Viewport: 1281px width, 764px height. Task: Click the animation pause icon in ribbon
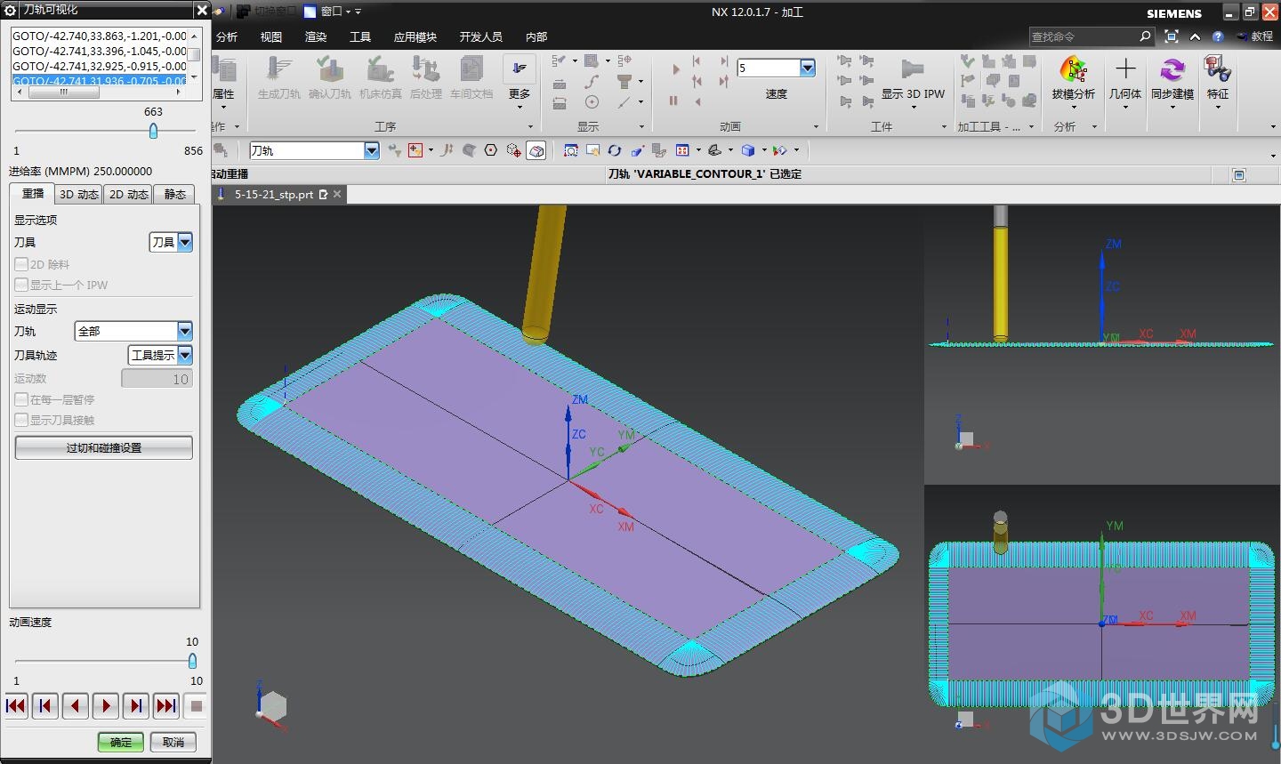(673, 101)
